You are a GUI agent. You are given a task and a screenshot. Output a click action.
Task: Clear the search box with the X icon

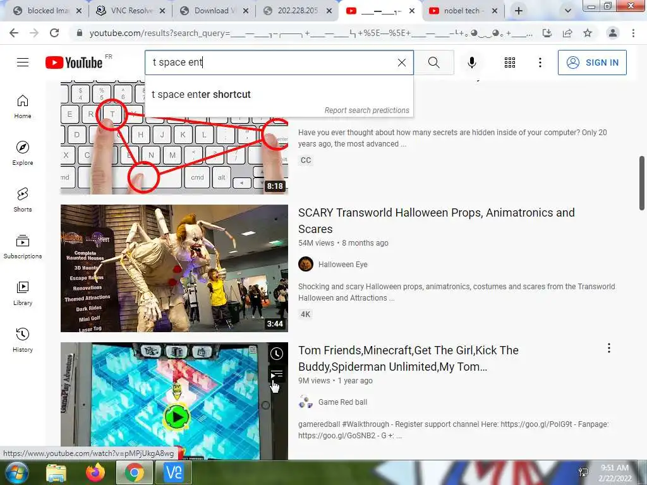click(x=401, y=63)
